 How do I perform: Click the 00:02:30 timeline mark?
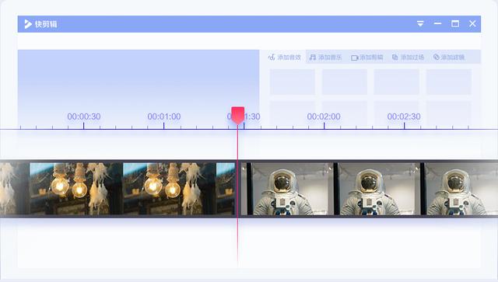tap(404, 117)
